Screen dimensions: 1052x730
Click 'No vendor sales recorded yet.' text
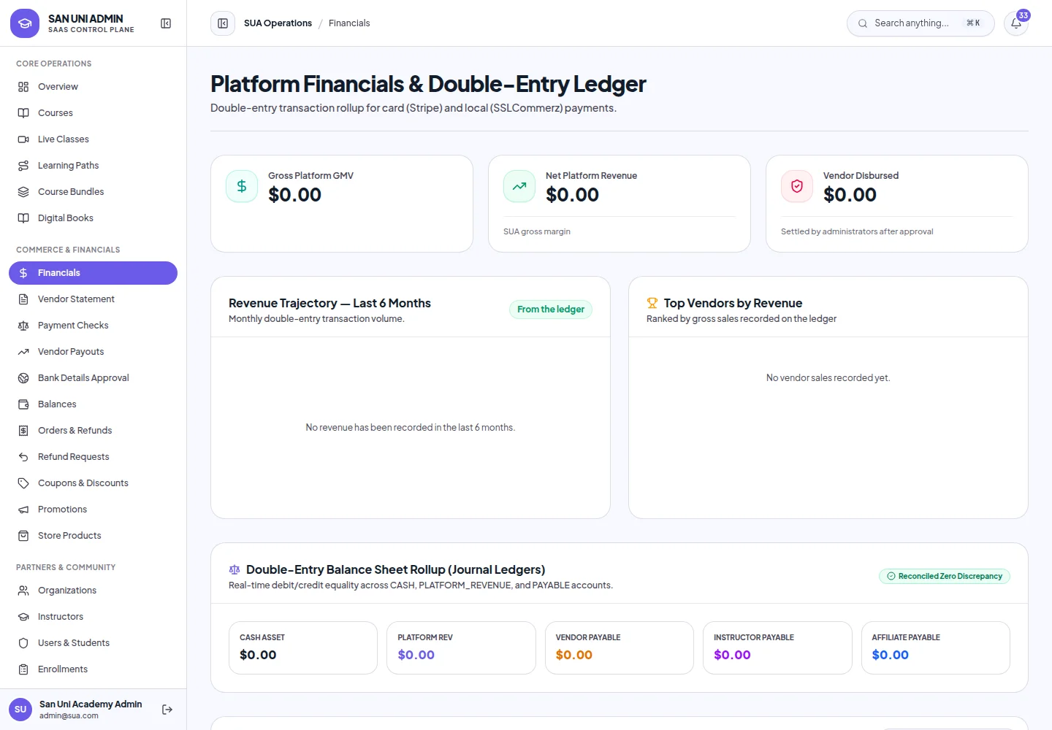828,378
